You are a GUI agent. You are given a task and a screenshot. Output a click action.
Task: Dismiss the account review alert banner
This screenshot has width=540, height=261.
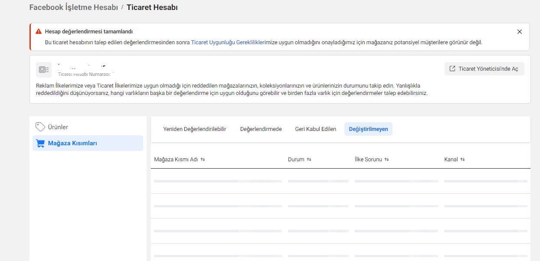[x=520, y=32]
